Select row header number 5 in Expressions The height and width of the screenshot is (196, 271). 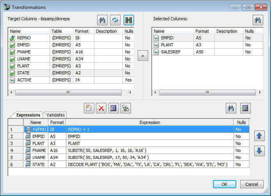[16, 157]
